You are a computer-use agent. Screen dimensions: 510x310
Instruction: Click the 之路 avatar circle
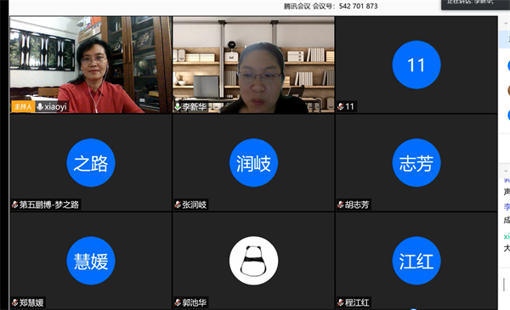(91, 163)
